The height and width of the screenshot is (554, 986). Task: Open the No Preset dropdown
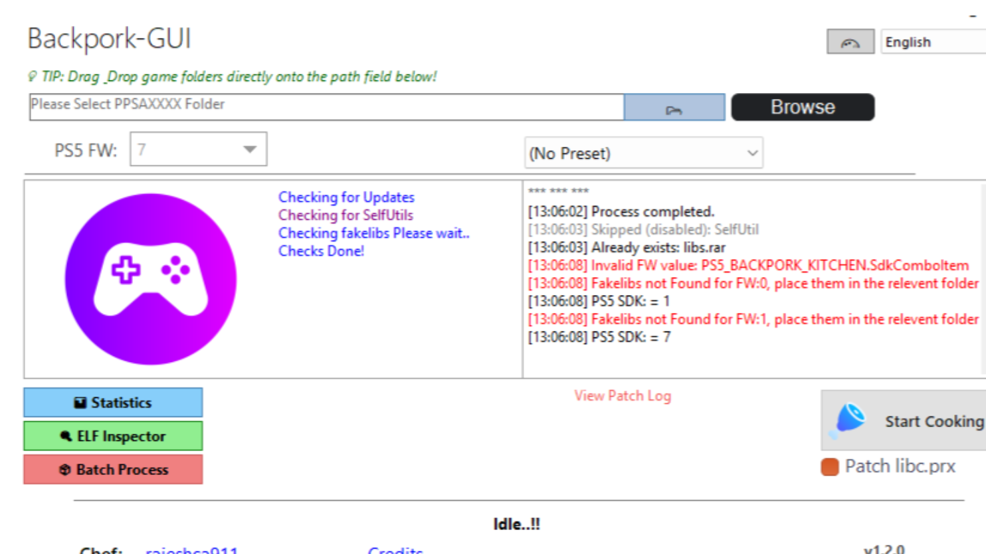(x=643, y=153)
